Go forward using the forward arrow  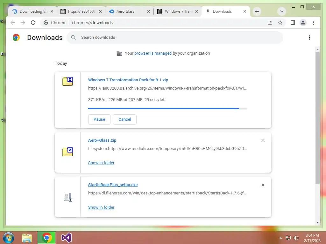tap(23, 23)
